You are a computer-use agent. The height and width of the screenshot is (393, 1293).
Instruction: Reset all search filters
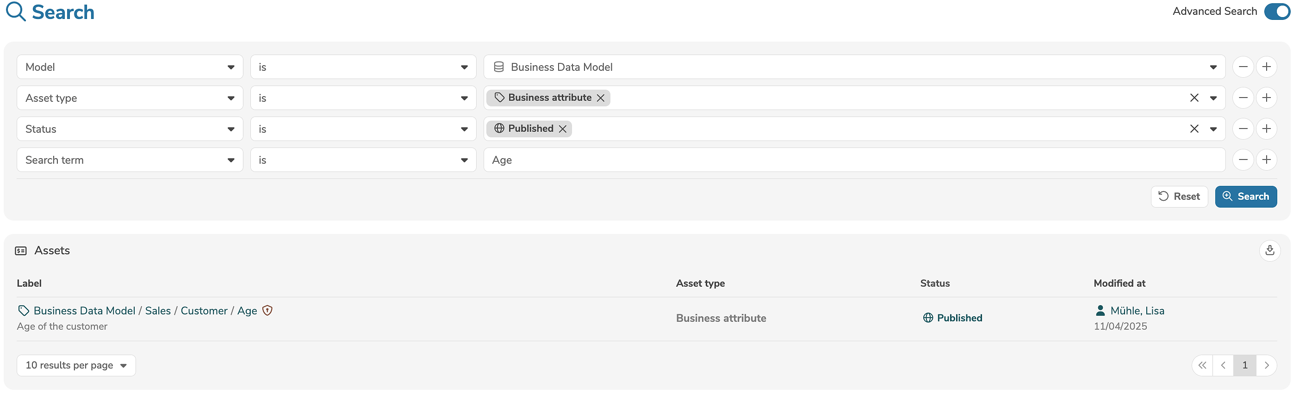point(1179,196)
